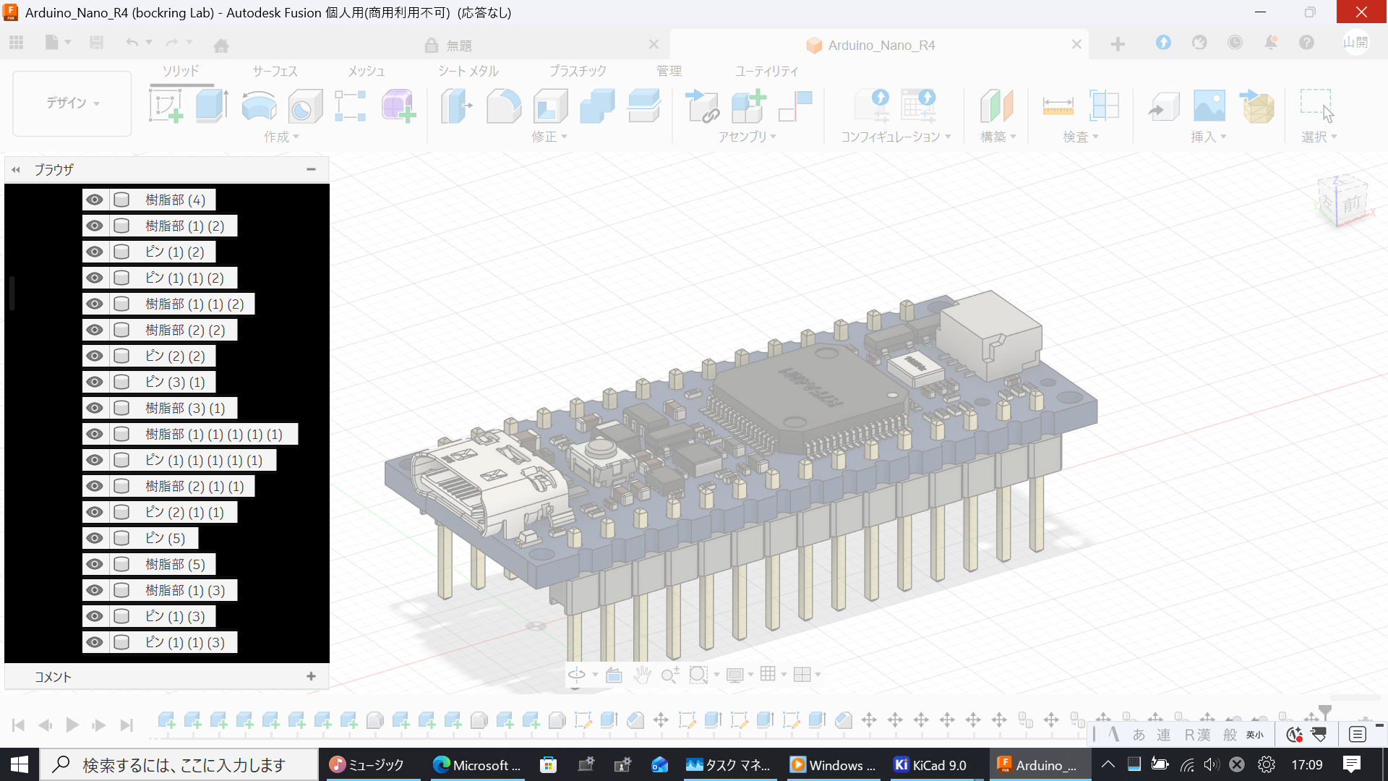Select the Extrude tool
Viewport: 1388px width, 781px height.
pos(210,106)
